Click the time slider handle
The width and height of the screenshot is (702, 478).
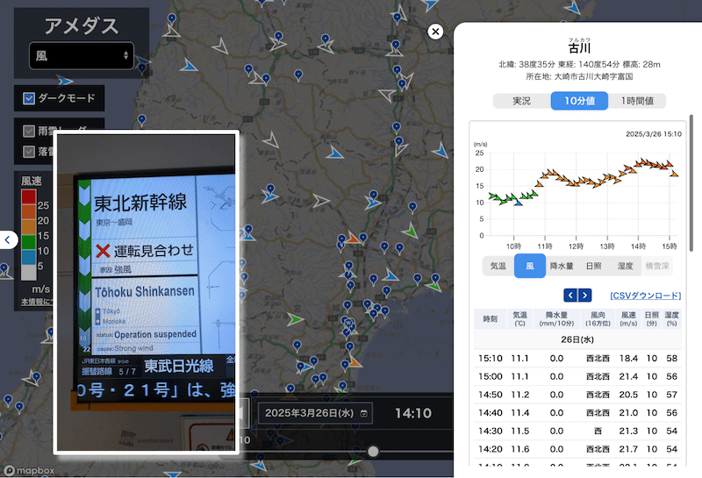click(373, 451)
